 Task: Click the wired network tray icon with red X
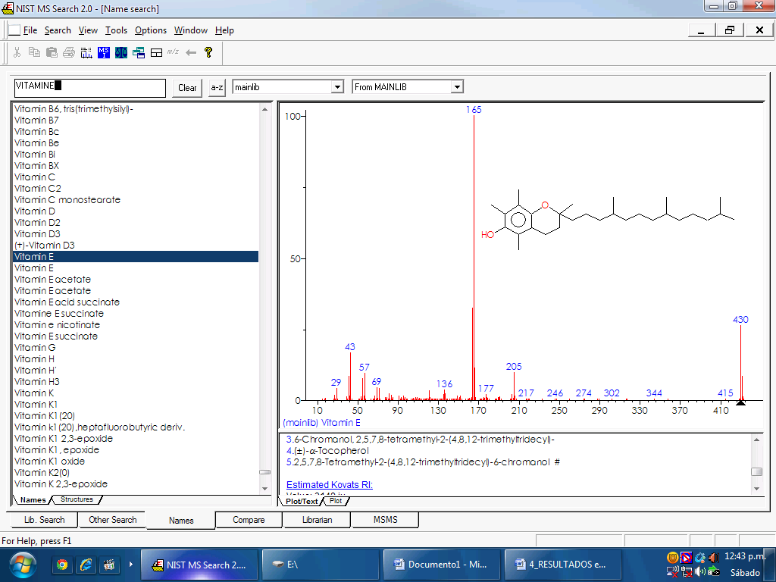pyautogui.click(x=686, y=571)
